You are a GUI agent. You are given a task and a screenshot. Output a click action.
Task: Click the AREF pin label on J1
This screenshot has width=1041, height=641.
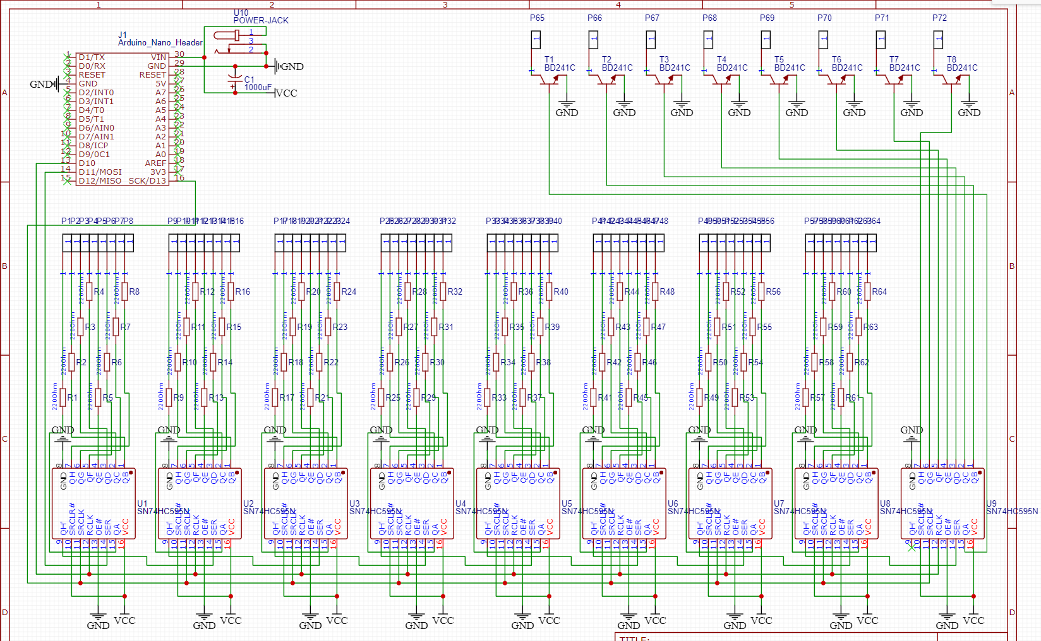tap(157, 163)
